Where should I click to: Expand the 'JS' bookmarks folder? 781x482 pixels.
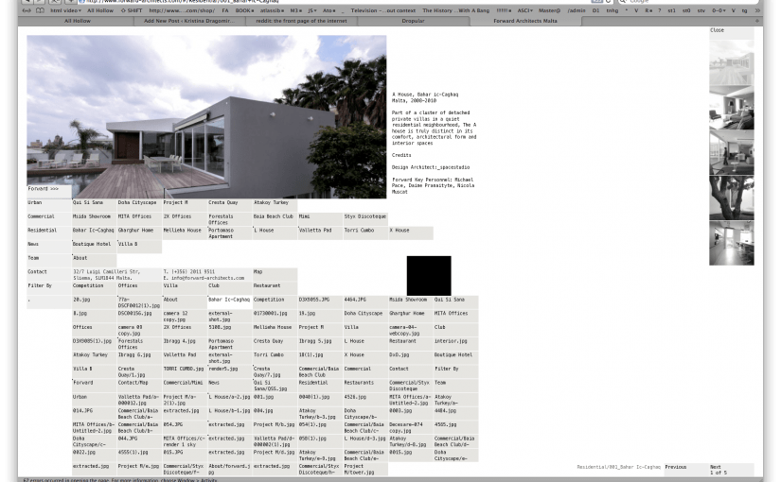pyautogui.click(x=311, y=10)
